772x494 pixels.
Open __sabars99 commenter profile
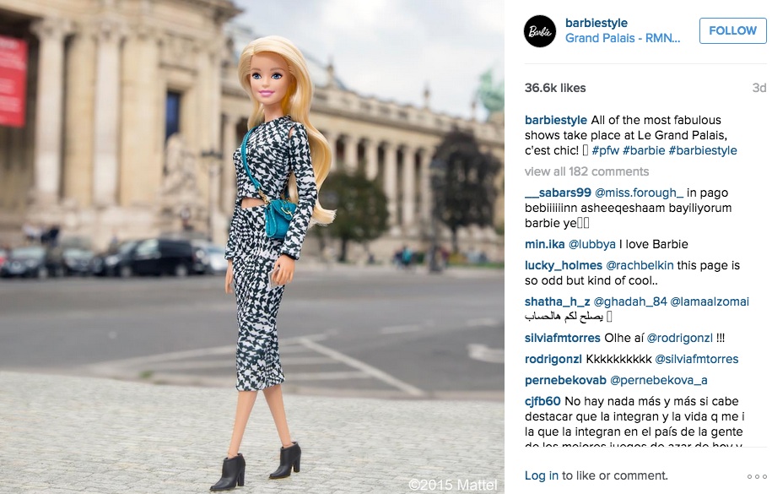(x=558, y=193)
